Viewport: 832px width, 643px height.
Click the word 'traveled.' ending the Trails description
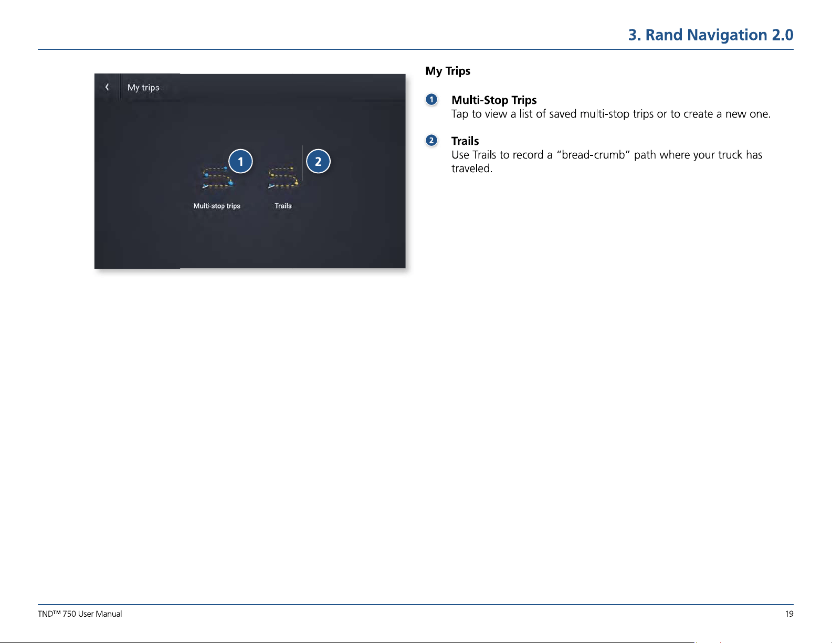click(472, 168)
